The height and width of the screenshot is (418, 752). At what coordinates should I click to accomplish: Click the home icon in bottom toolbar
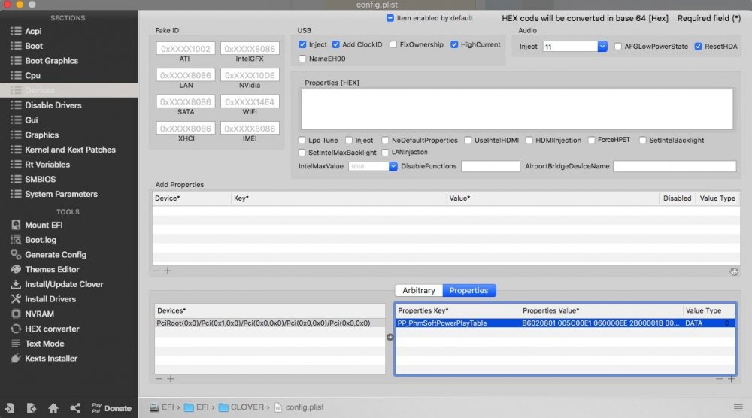point(53,408)
